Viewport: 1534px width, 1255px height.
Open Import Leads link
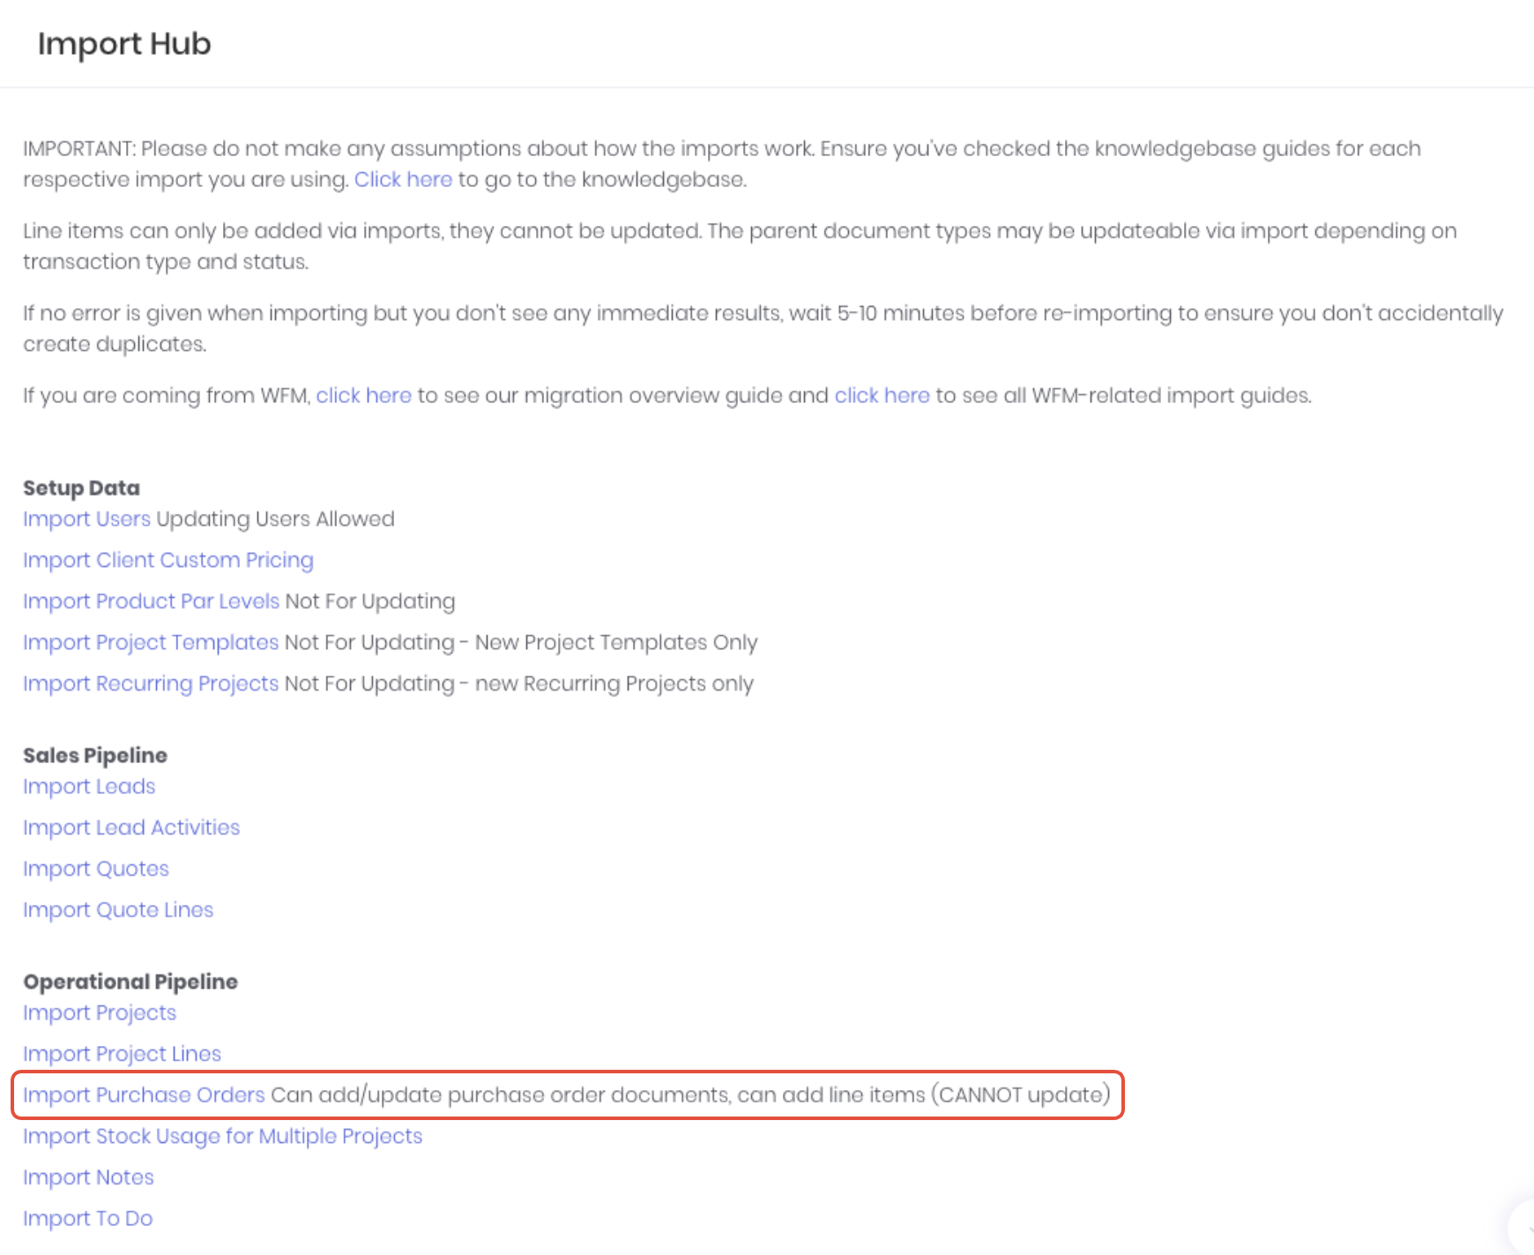pos(89,786)
